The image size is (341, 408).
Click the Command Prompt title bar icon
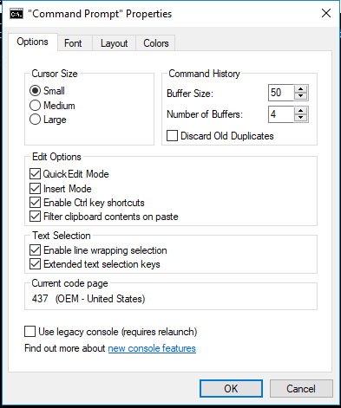(x=16, y=14)
